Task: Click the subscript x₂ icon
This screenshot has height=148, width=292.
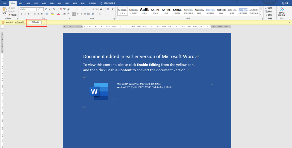Action: pyautogui.click(x=39, y=14)
